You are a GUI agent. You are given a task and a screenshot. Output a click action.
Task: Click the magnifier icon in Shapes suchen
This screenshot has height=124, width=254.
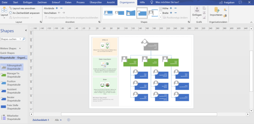point(24,39)
